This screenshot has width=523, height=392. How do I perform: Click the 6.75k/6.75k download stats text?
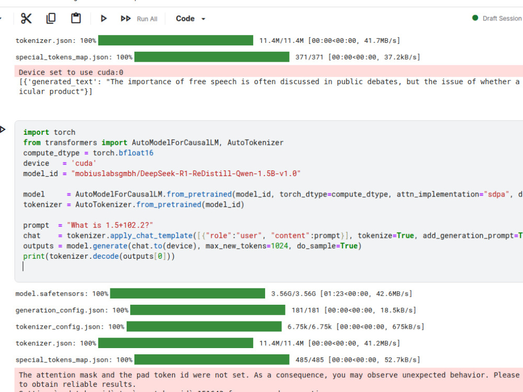click(356, 327)
